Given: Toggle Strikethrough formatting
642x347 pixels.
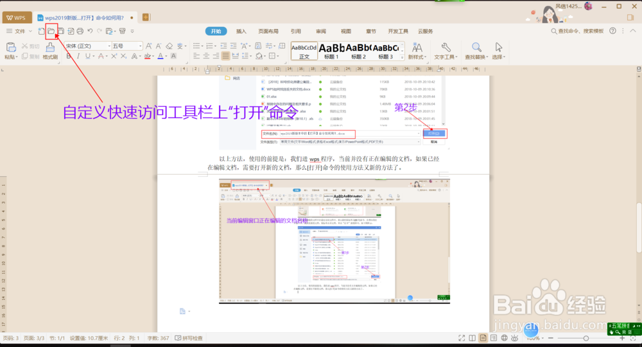Looking at the screenshot, I should (101, 56).
